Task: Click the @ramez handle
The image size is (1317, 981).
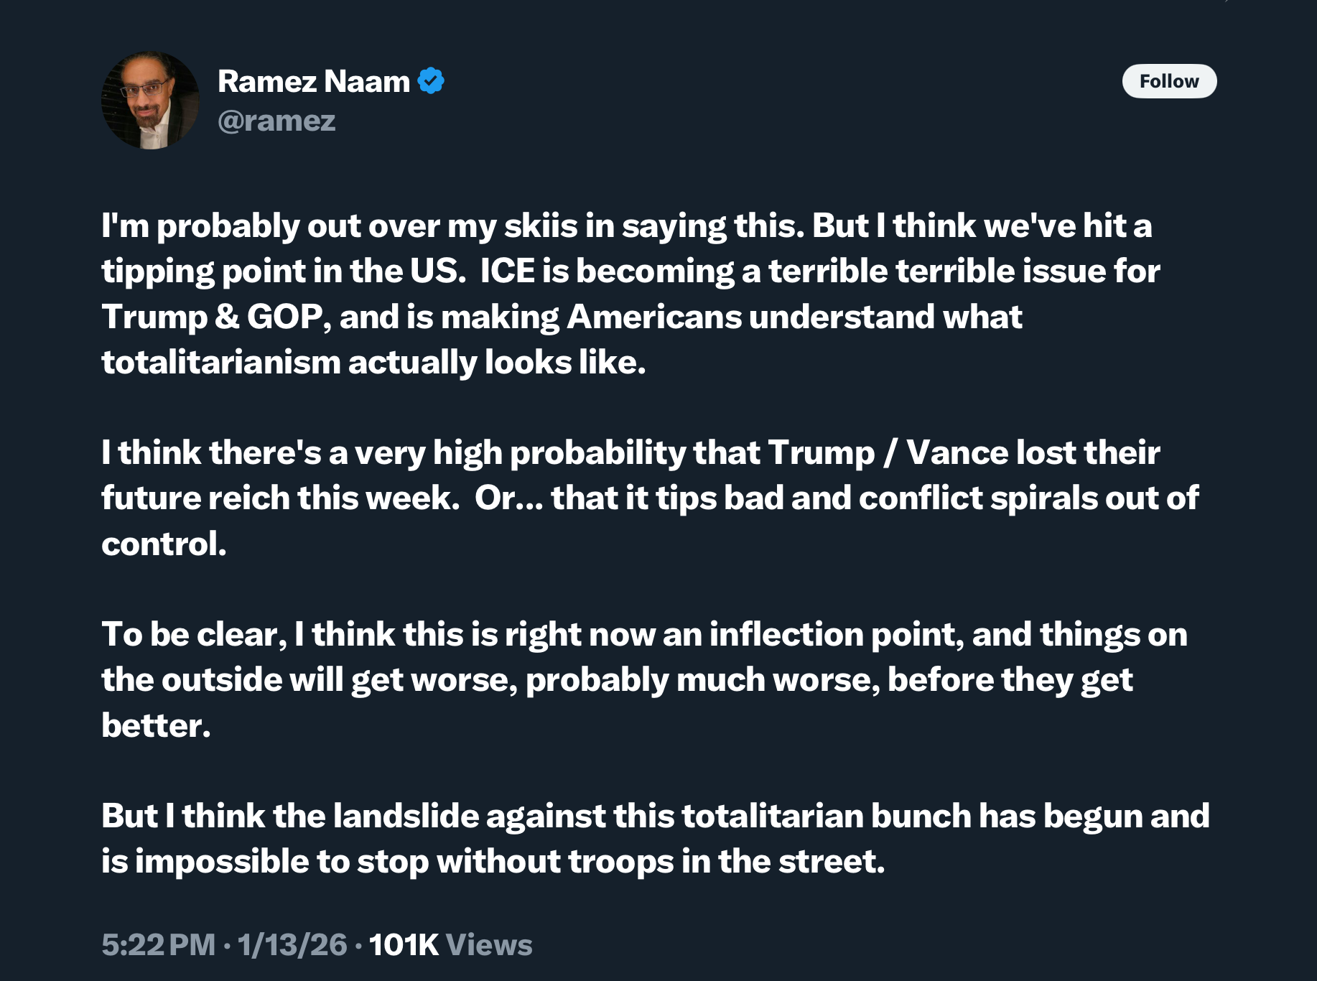Action: point(276,121)
